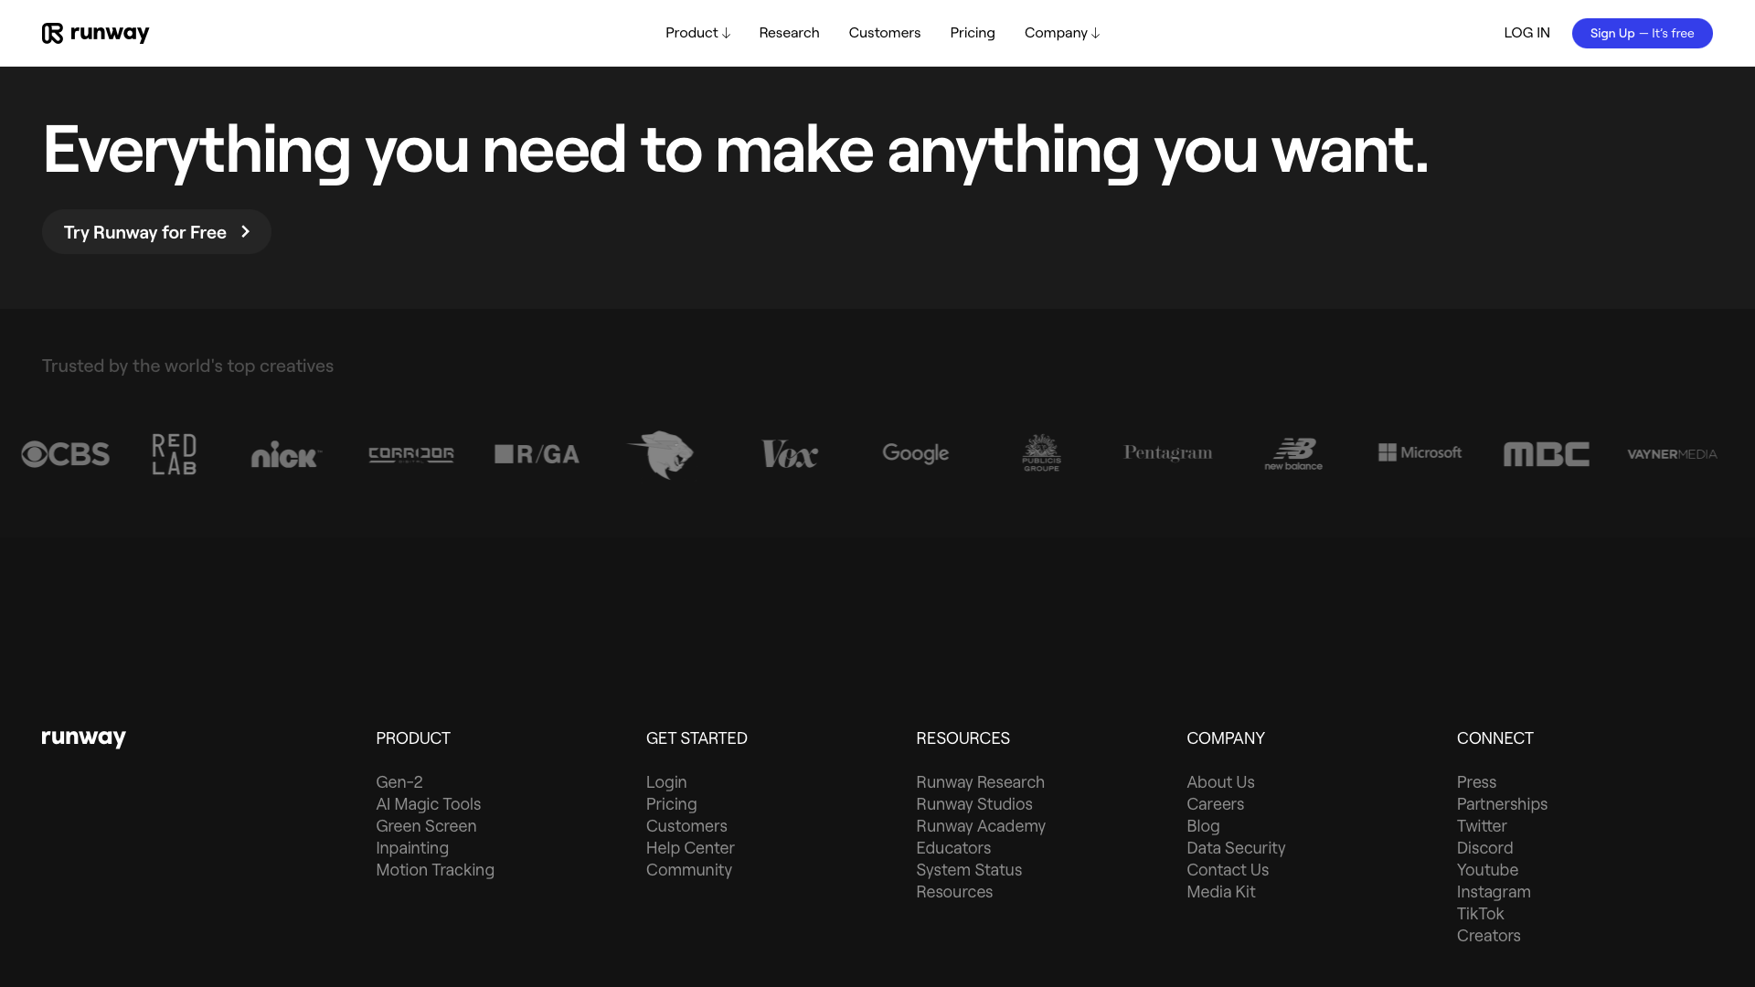Open Youtube footer link

[1487, 870]
